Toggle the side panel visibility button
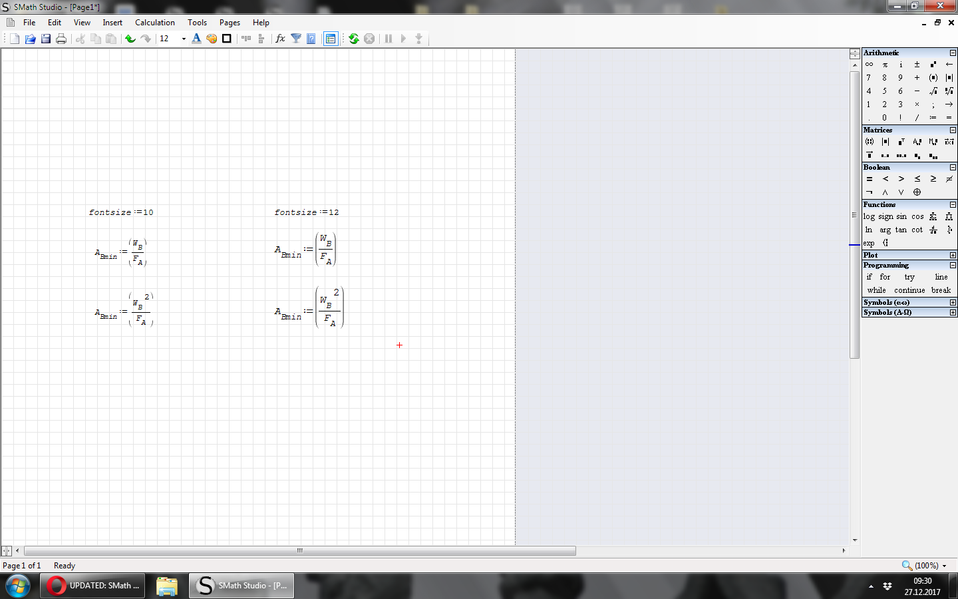Screen dimensions: 958x599 tap(331, 39)
